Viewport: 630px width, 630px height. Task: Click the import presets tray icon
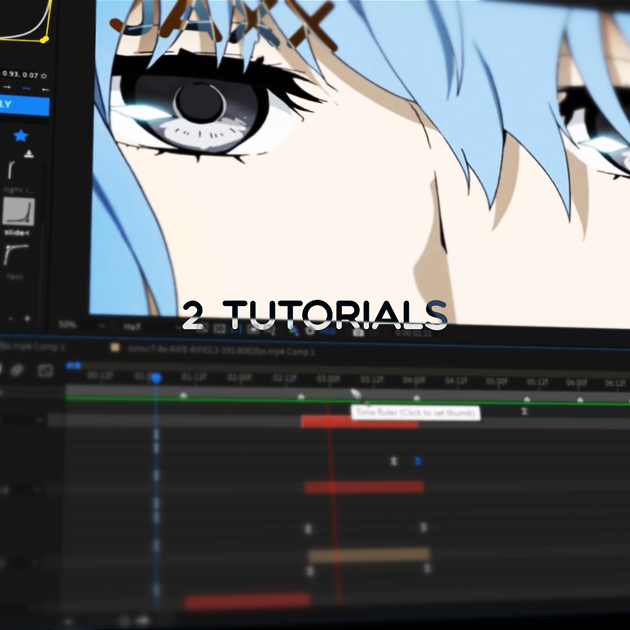(x=29, y=154)
